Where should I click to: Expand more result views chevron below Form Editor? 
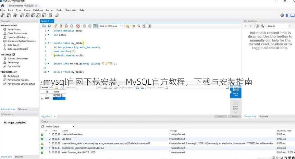[236, 112]
